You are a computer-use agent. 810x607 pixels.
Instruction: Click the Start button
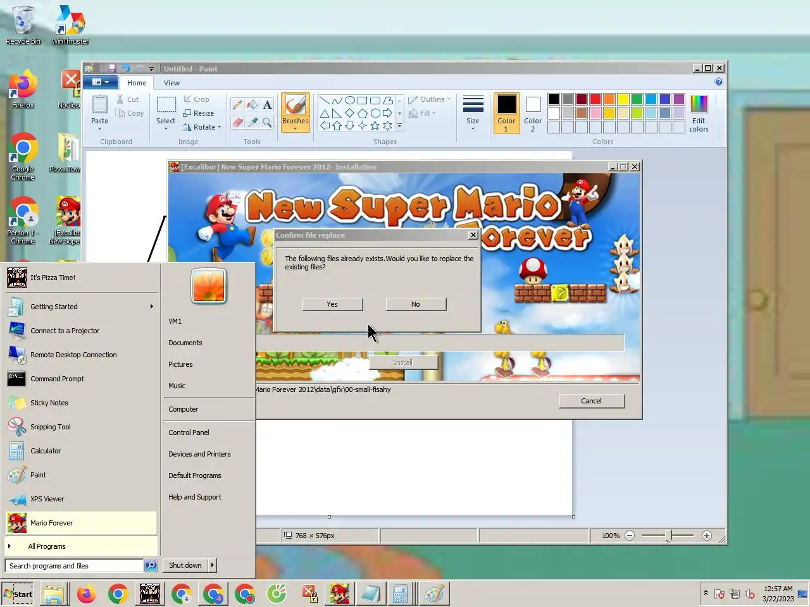18,594
